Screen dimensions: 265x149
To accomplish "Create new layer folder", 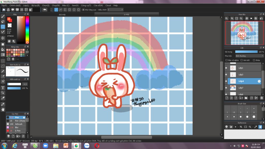I will 246,98.
